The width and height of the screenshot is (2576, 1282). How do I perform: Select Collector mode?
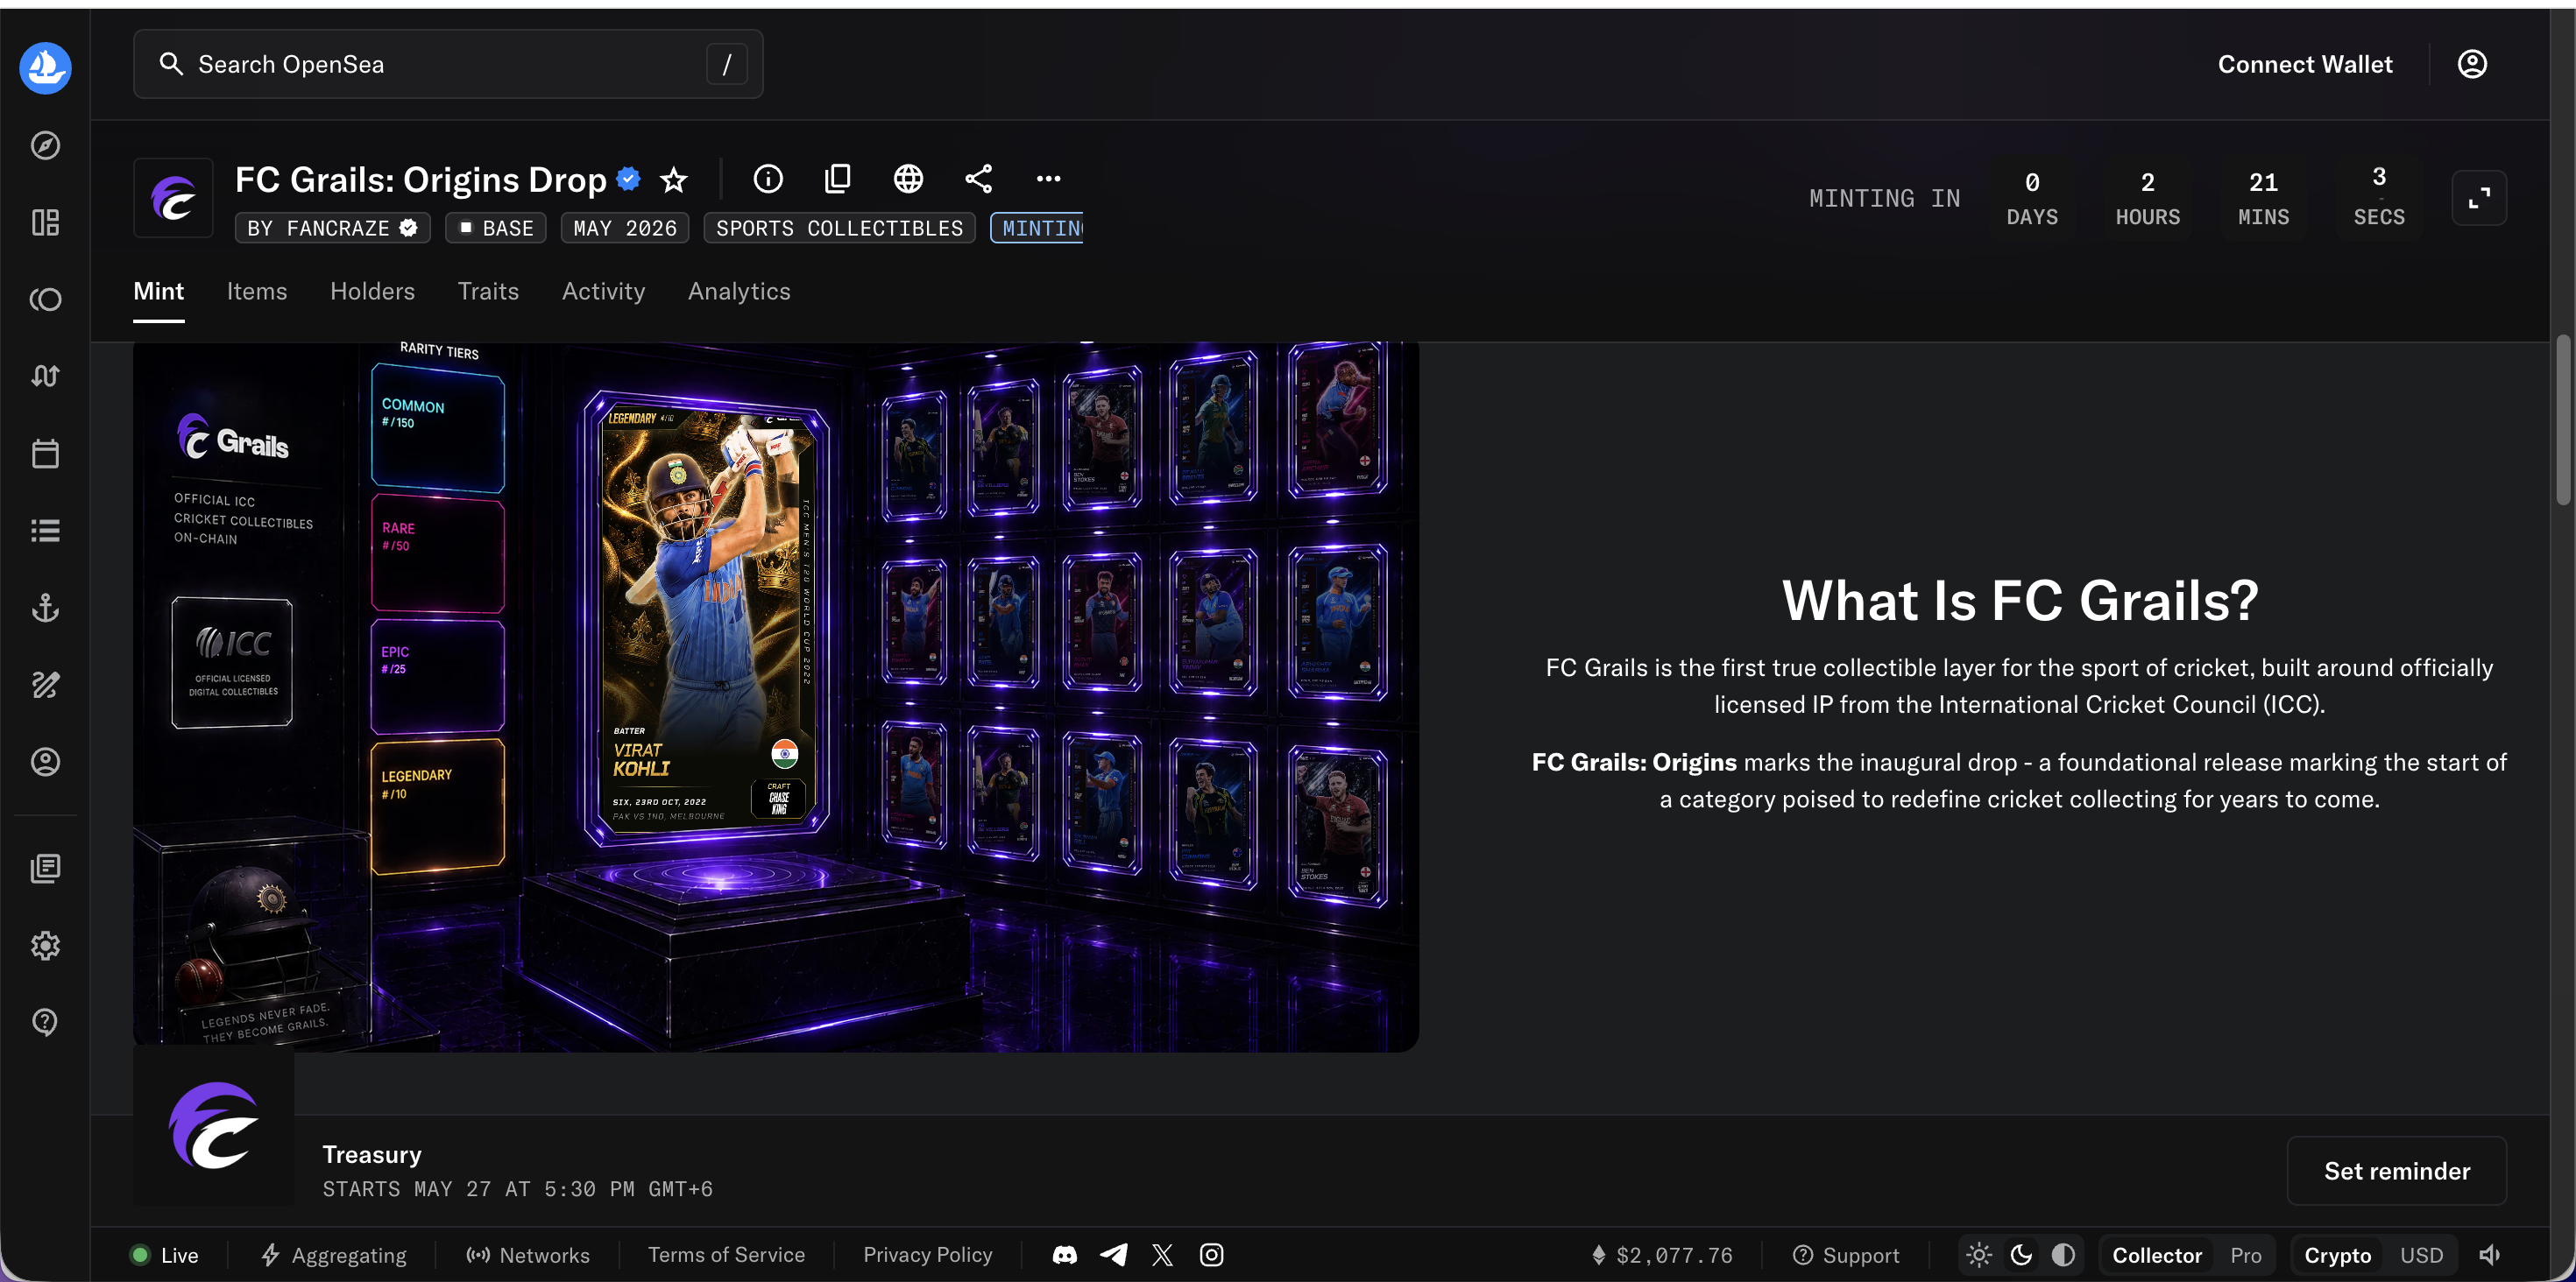[x=2157, y=1255]
